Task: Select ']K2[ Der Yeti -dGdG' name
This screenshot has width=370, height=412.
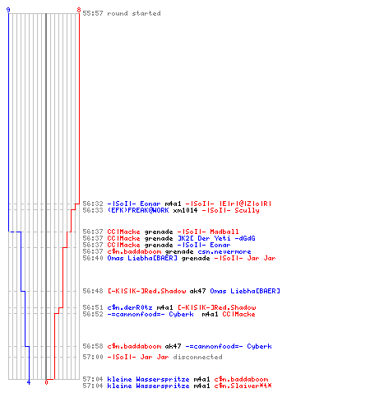Action: 216,238
